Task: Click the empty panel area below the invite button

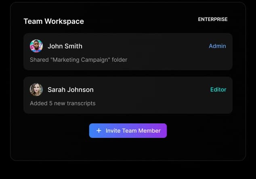Action: [x=128, y=149]
